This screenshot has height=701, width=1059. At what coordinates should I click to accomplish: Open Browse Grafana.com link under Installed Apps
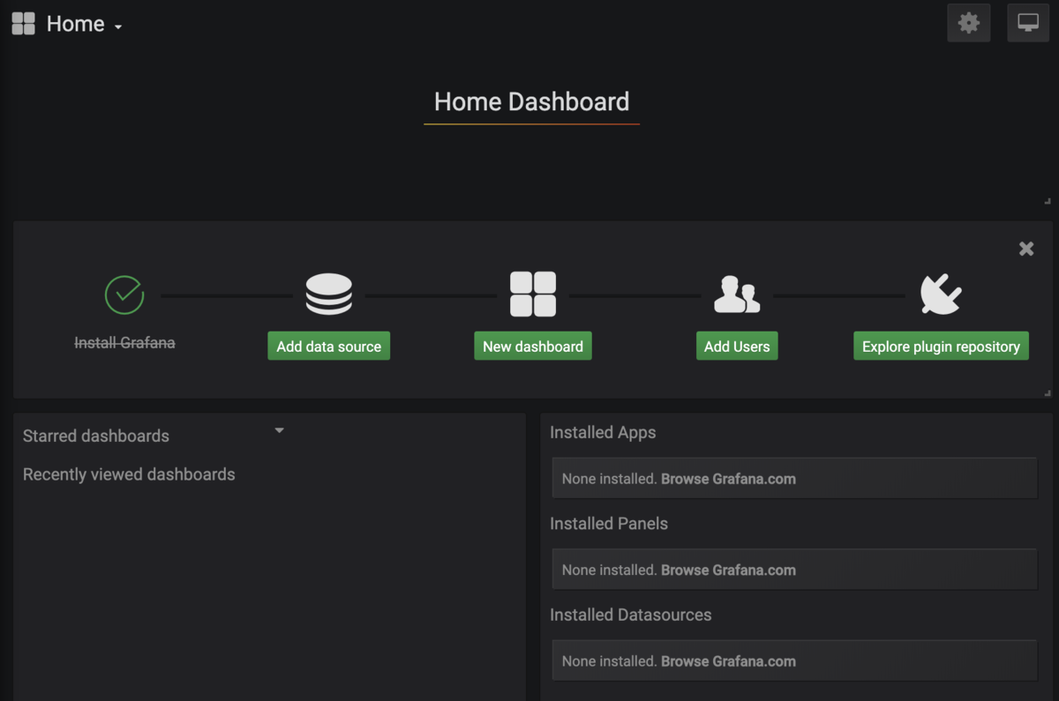[x=728, y=479]
